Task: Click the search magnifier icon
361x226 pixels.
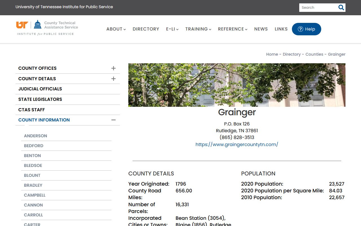Action: click(341, 8)
